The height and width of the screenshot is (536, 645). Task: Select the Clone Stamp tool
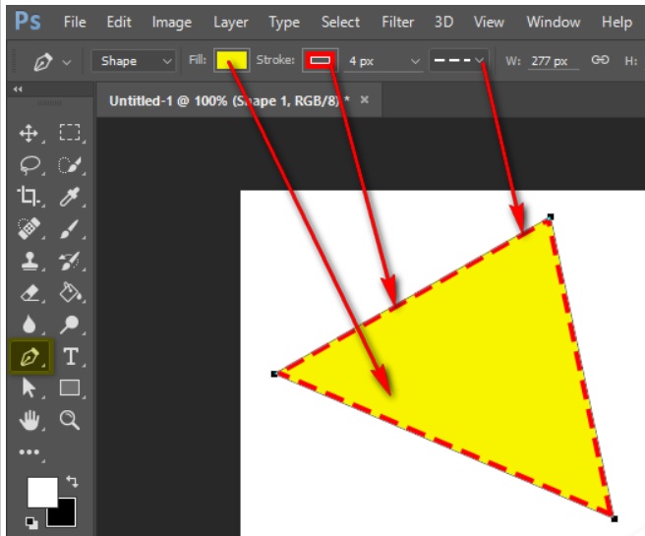[x=29, y=261]
